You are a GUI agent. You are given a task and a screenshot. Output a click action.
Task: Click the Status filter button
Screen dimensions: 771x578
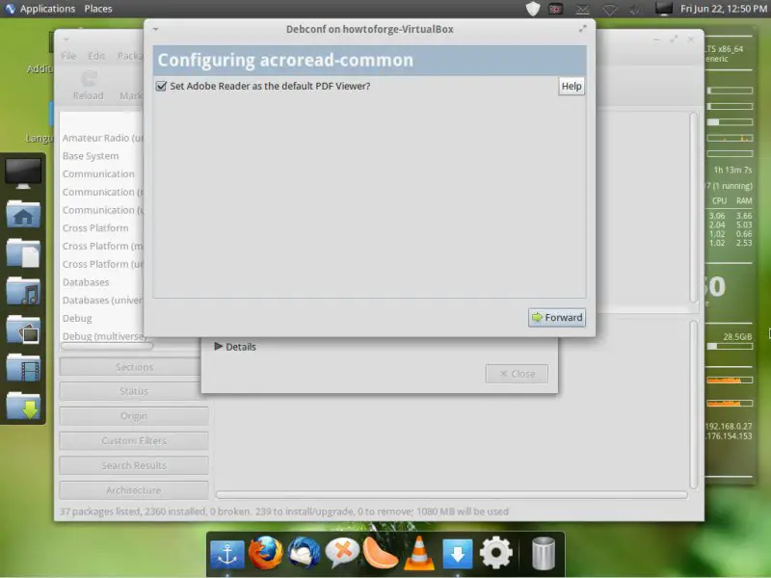[x=134, y=391]
